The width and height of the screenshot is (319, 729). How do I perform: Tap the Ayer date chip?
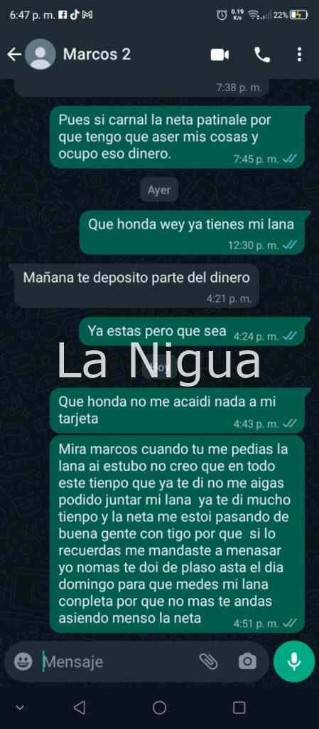pos(159,189)
